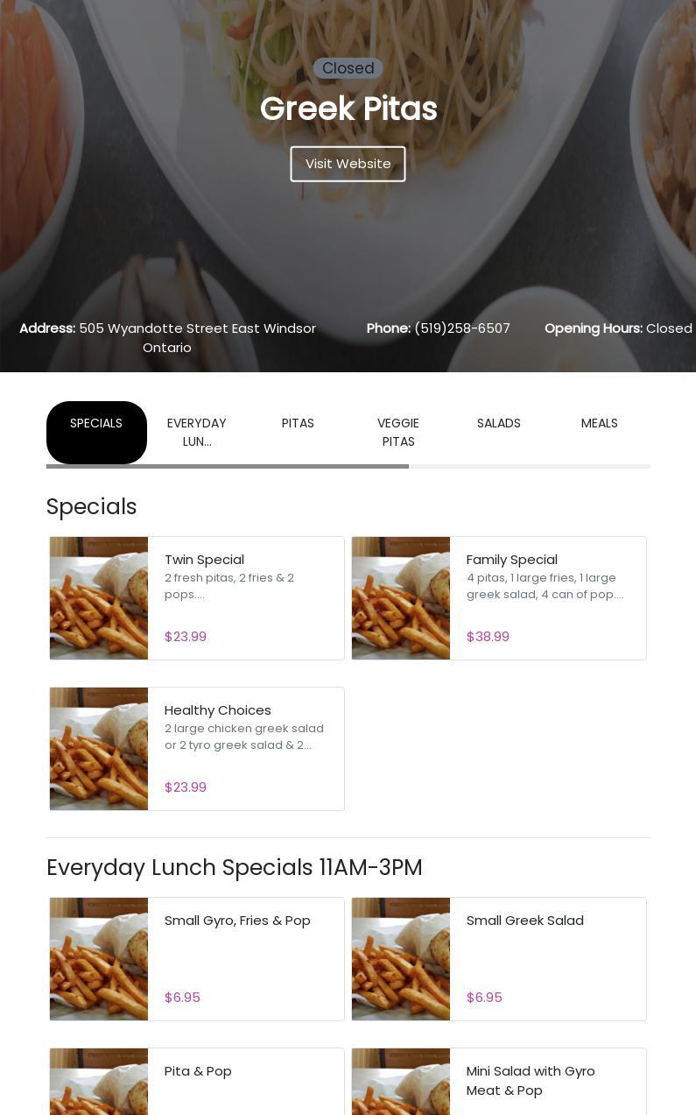Go to Veggie Pitas tab
The image size is (696, 1115).
[x=398, y=433]
